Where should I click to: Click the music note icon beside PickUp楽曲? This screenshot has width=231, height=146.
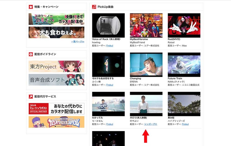(x=94, y=7)
